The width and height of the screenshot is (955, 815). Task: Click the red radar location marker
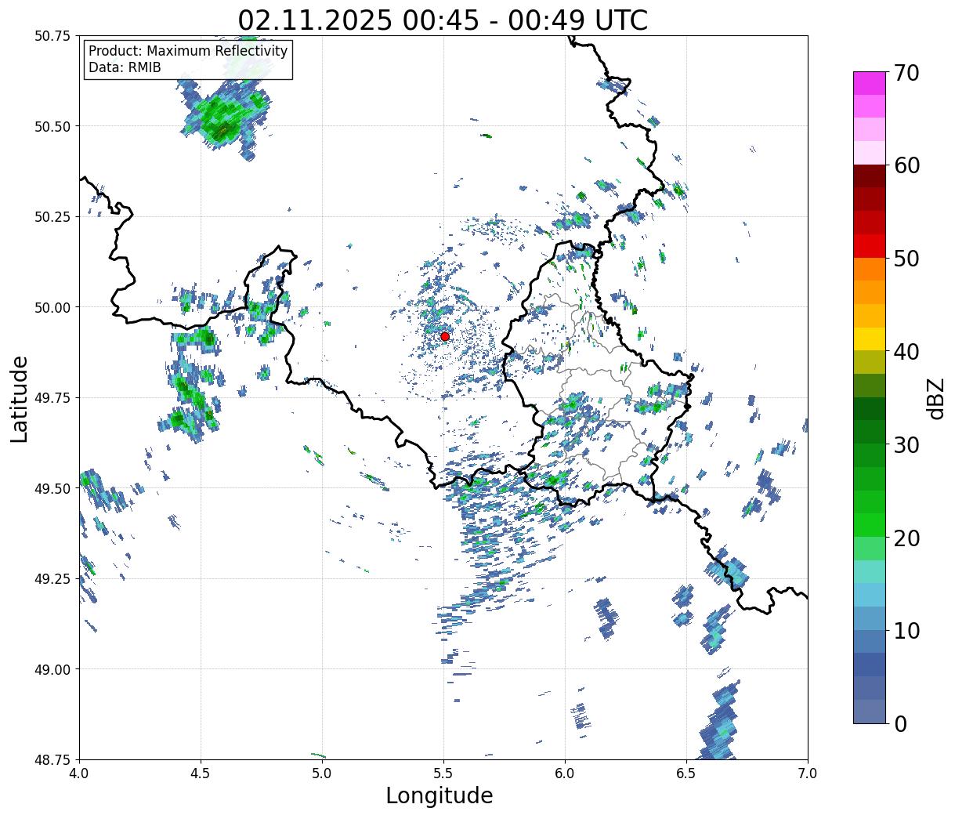(x=445, y=336)
